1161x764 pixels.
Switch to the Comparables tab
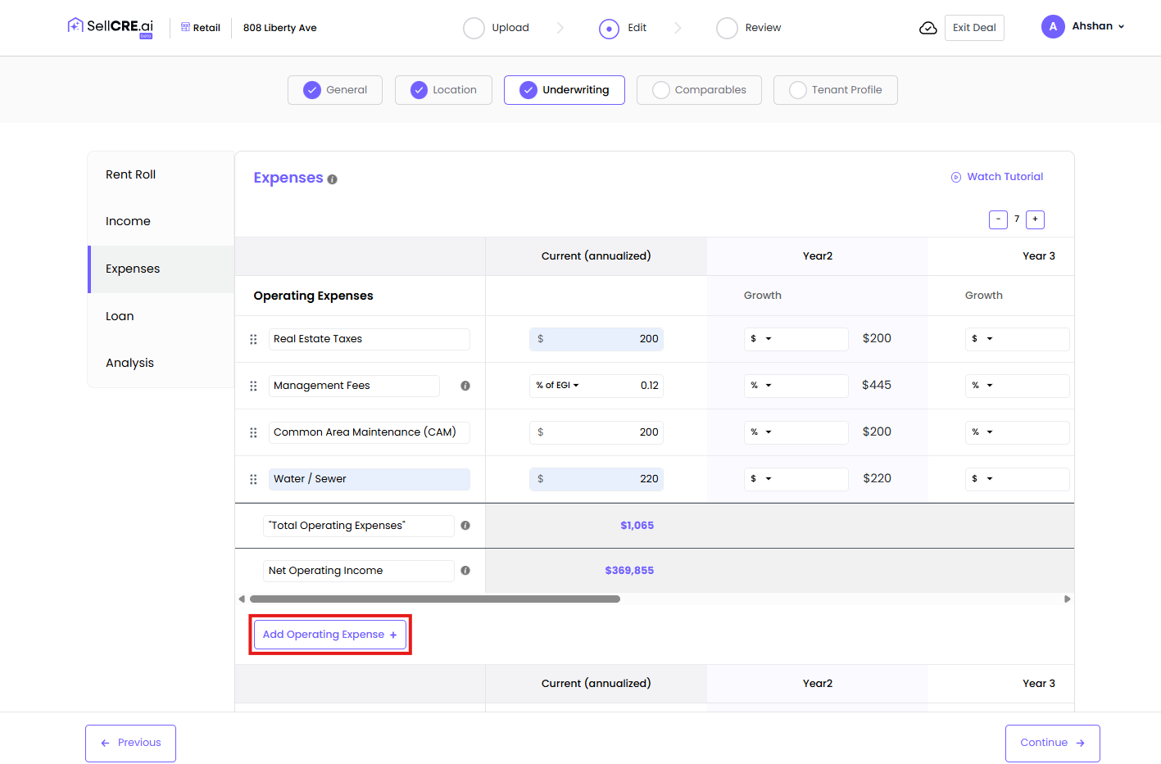699,90
